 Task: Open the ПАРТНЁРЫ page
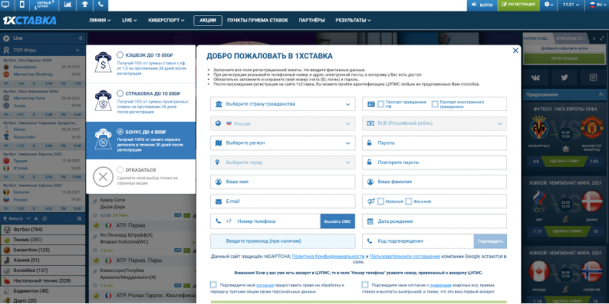pyautogui.click(x=311, y=21)
